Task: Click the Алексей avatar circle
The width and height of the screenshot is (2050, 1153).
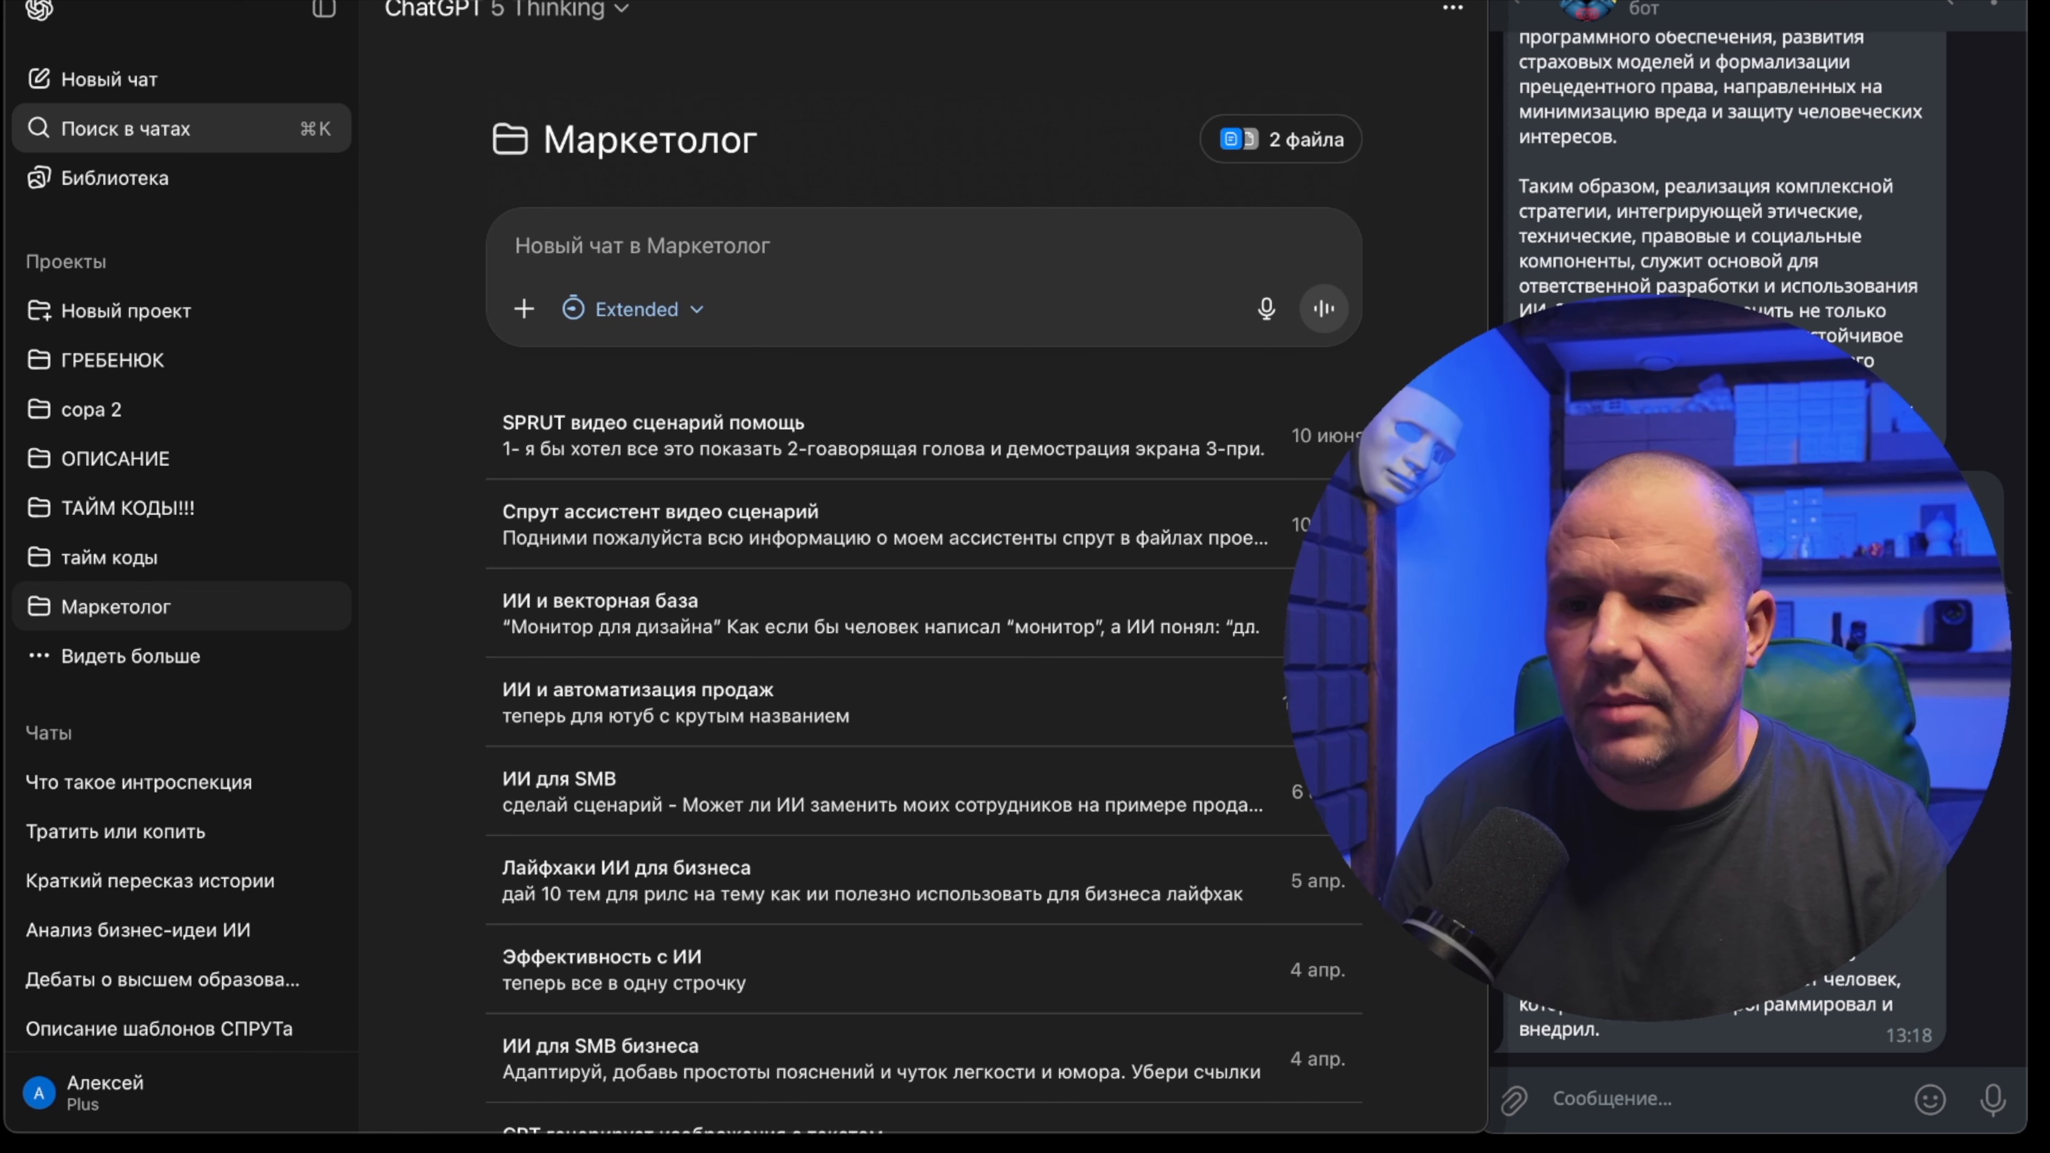Action: (x=38, y=1093)
